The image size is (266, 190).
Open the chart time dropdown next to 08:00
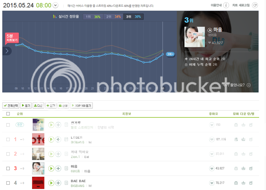(x=56, y=5)
